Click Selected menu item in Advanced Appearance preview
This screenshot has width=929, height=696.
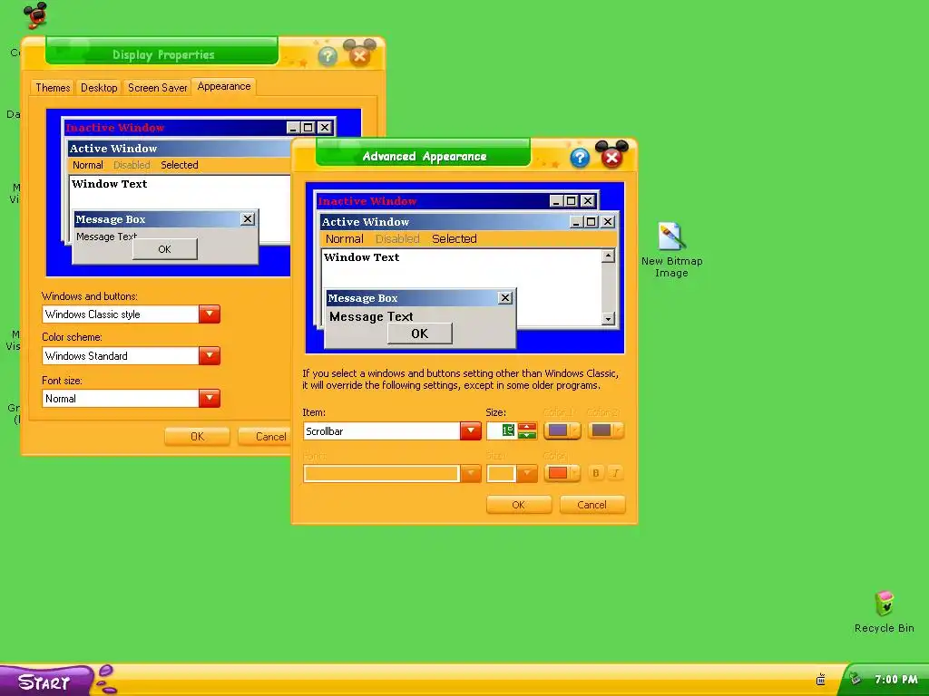pos(454,238)
